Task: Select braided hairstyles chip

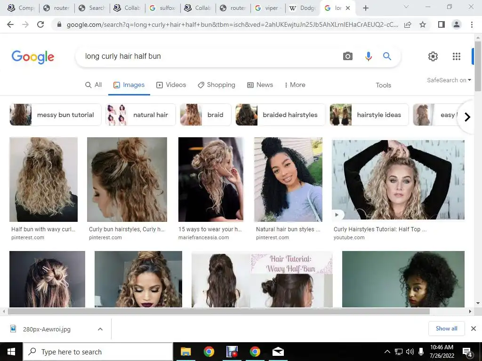Action: 281,115
